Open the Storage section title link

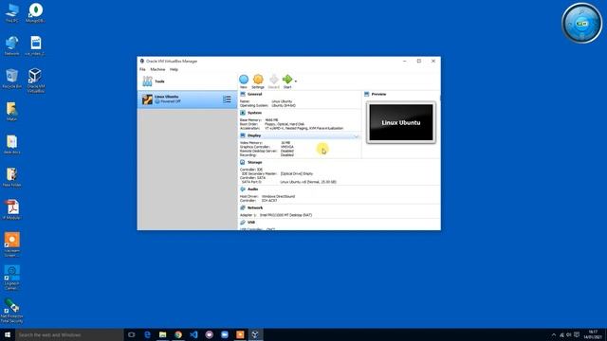pyautogui.click(x=255, y=162)
